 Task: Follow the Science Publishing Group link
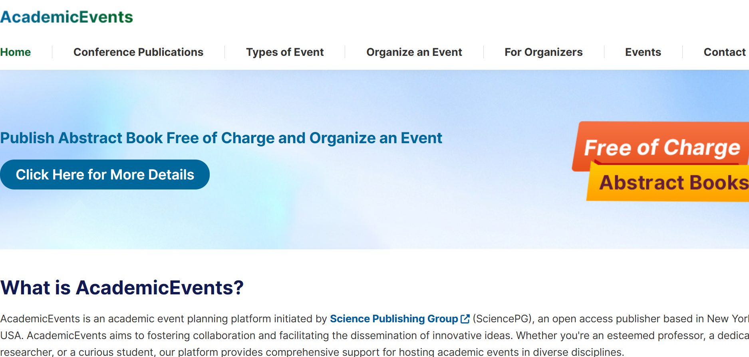[x=394, y=319]
